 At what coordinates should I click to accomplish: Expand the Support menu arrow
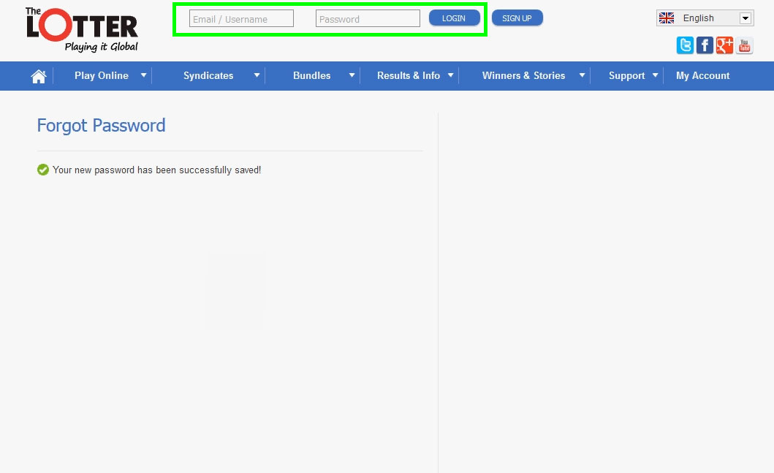point(655,75)
